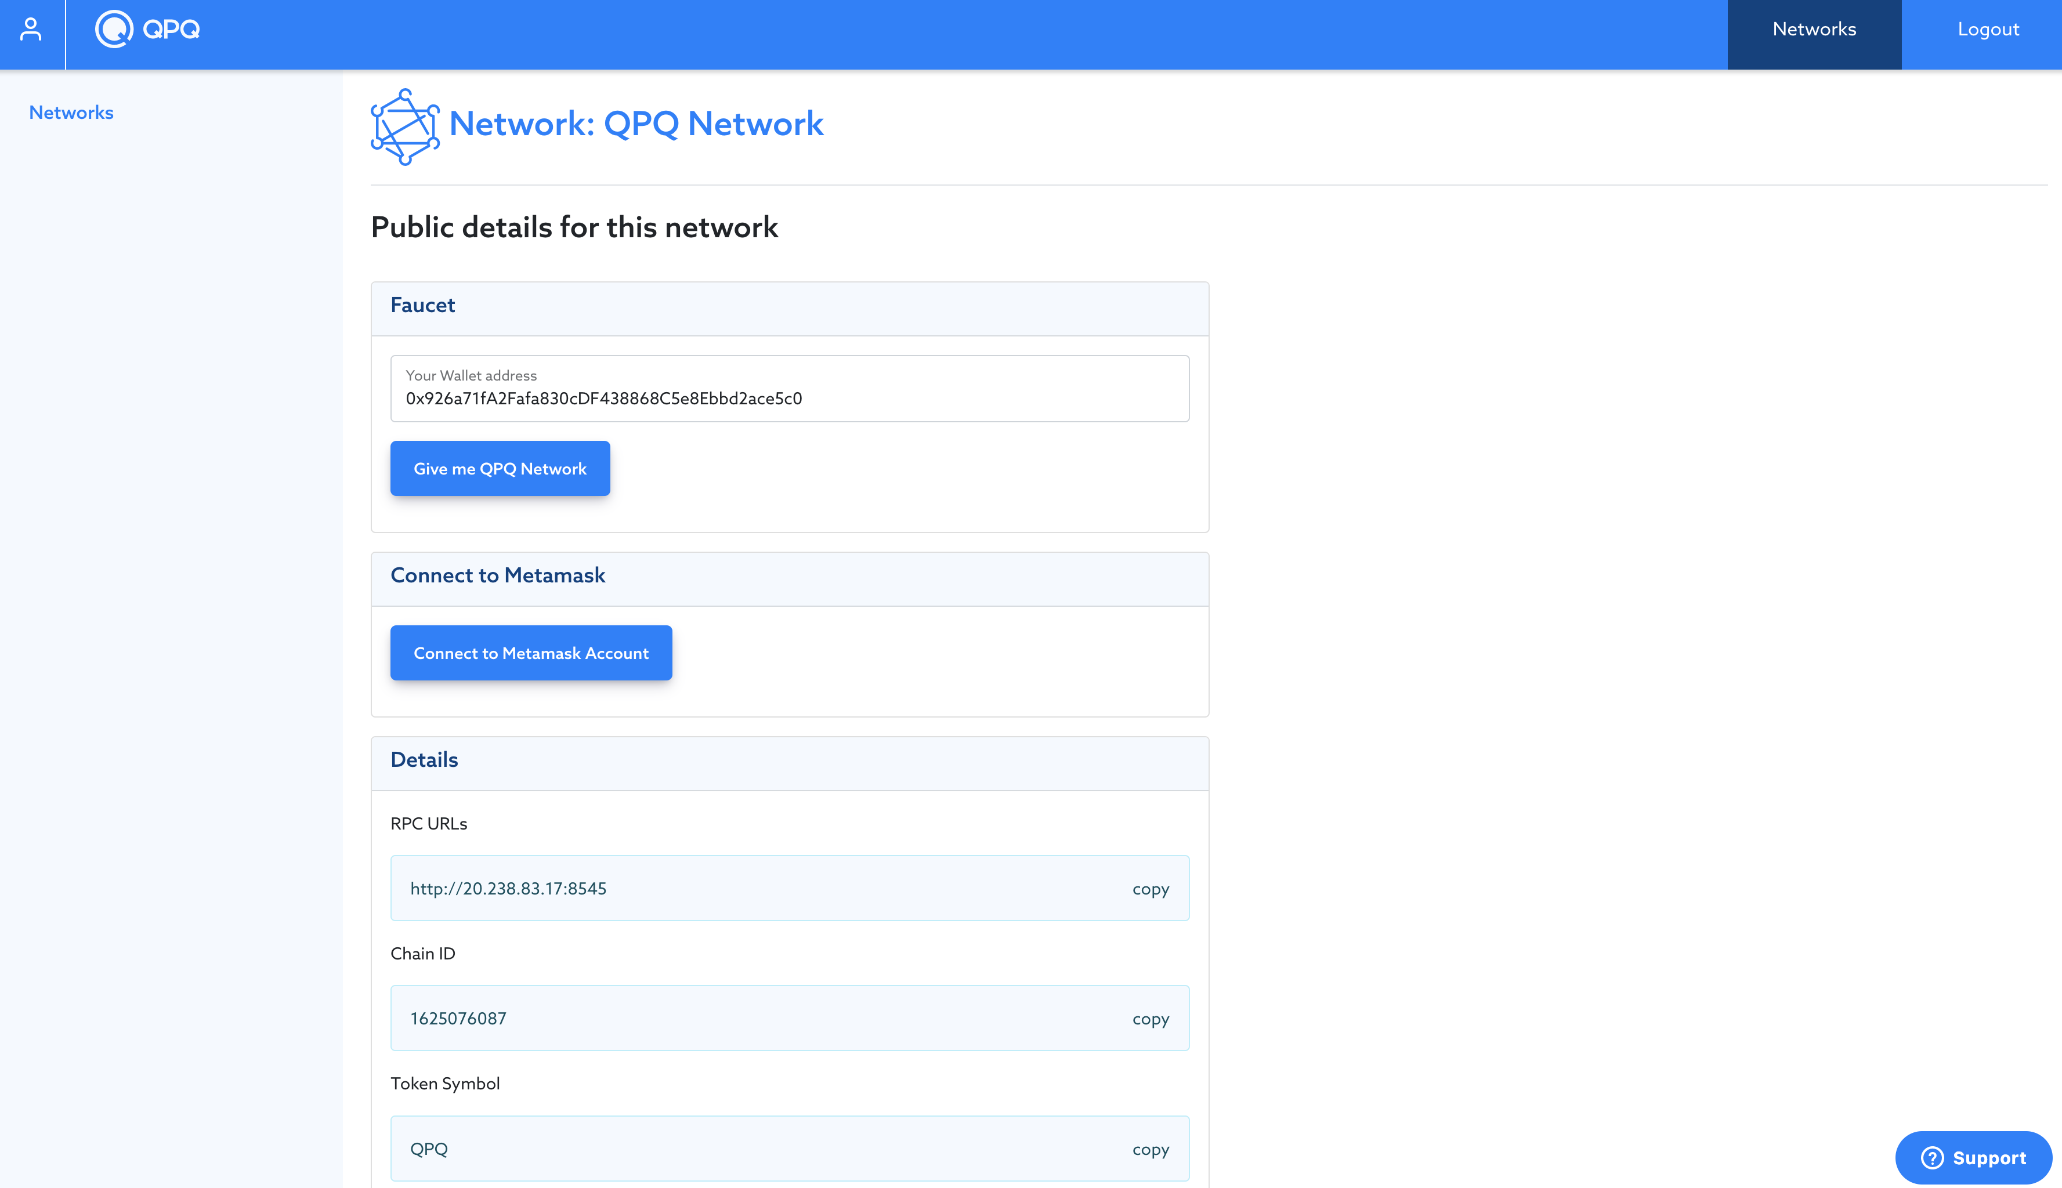Open the Networks tab in top bar
Image resolution: width=2062 pixels, height=1188 pixels.
[x=1814, y=34]
